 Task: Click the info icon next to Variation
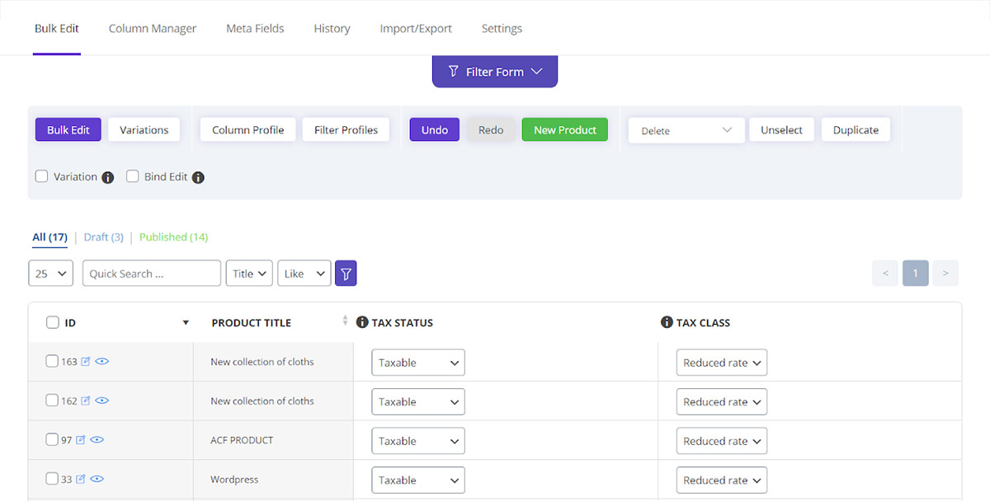pyautogui.click(x=107, y=177)
